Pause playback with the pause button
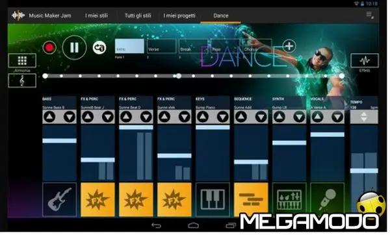This screenshot has height=235, width=390. pyautogui.click(x=74, y=47)
